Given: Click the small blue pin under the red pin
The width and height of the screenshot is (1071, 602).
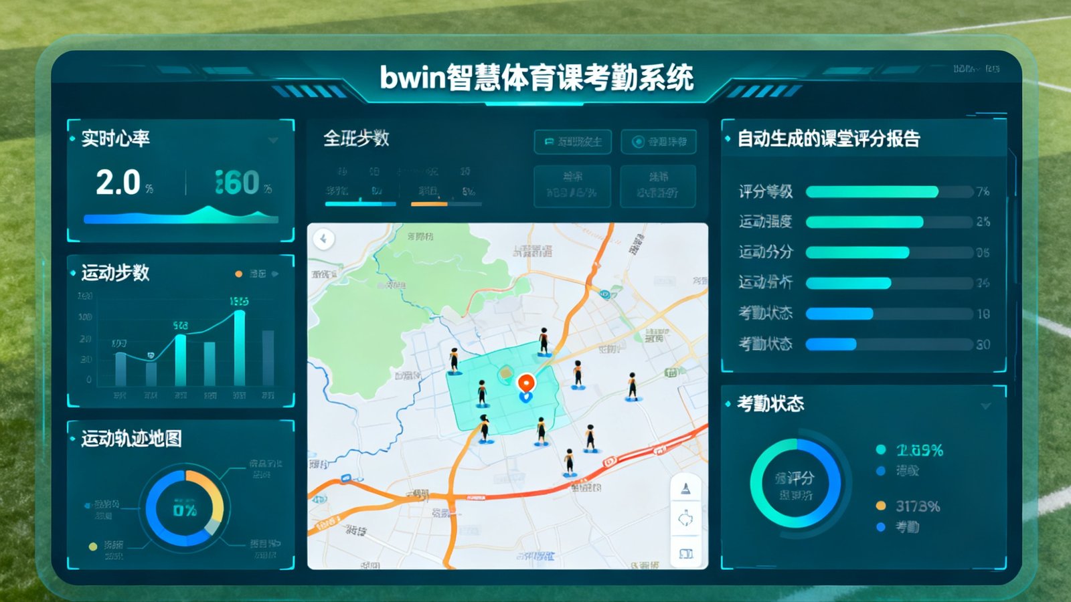Looking at the screenshot, I should pos(527,397).
